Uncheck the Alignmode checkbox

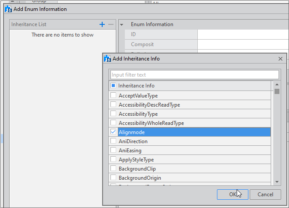[x=114, y=132]
